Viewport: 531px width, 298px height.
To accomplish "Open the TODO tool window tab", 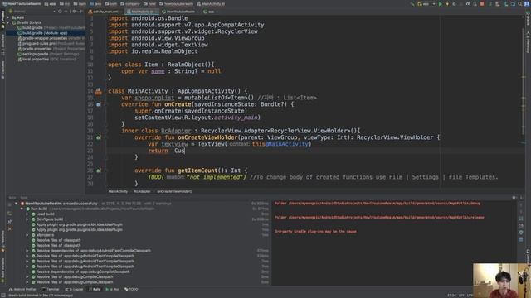I will [131, 290].
